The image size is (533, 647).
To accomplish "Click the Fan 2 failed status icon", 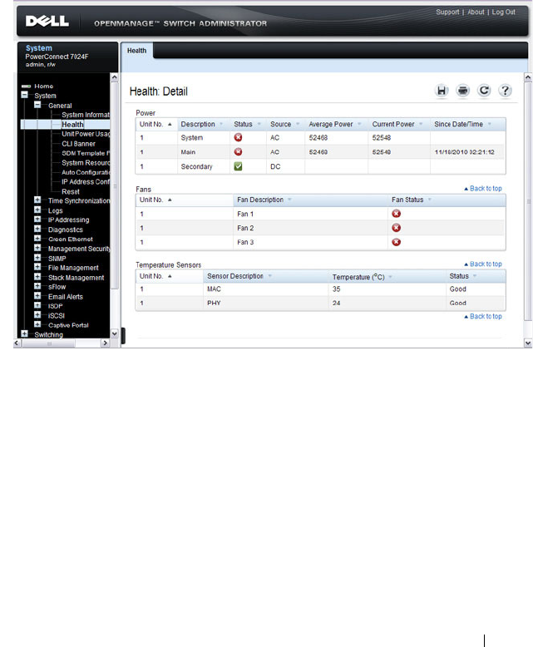I will (x=396, y=228).
